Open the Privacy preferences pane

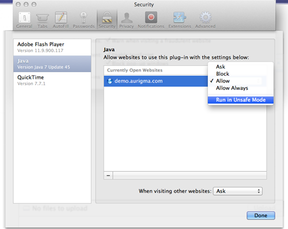[x=127, y=20]
